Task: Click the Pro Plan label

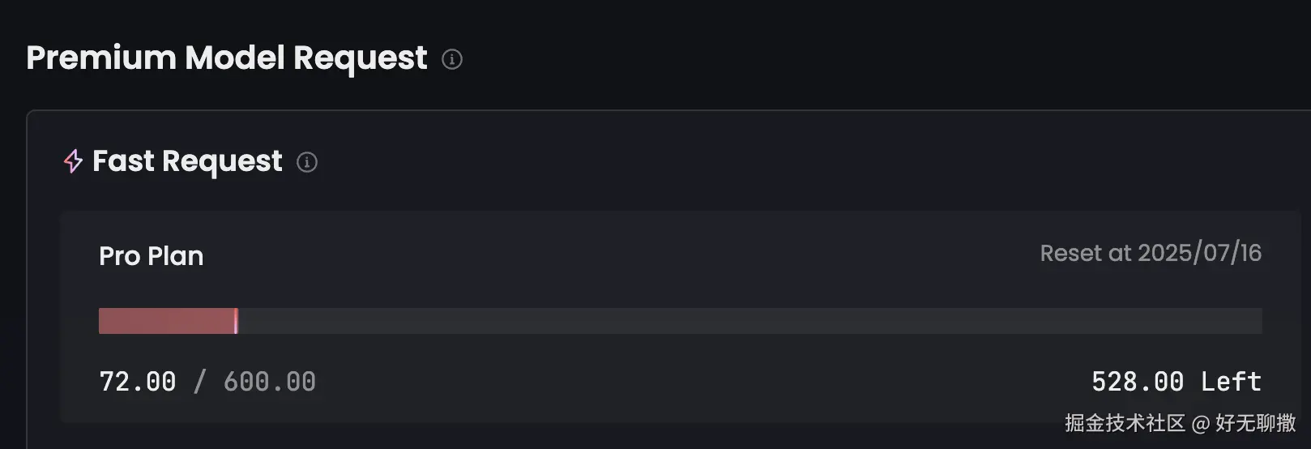Action: [x=151, y=256]
